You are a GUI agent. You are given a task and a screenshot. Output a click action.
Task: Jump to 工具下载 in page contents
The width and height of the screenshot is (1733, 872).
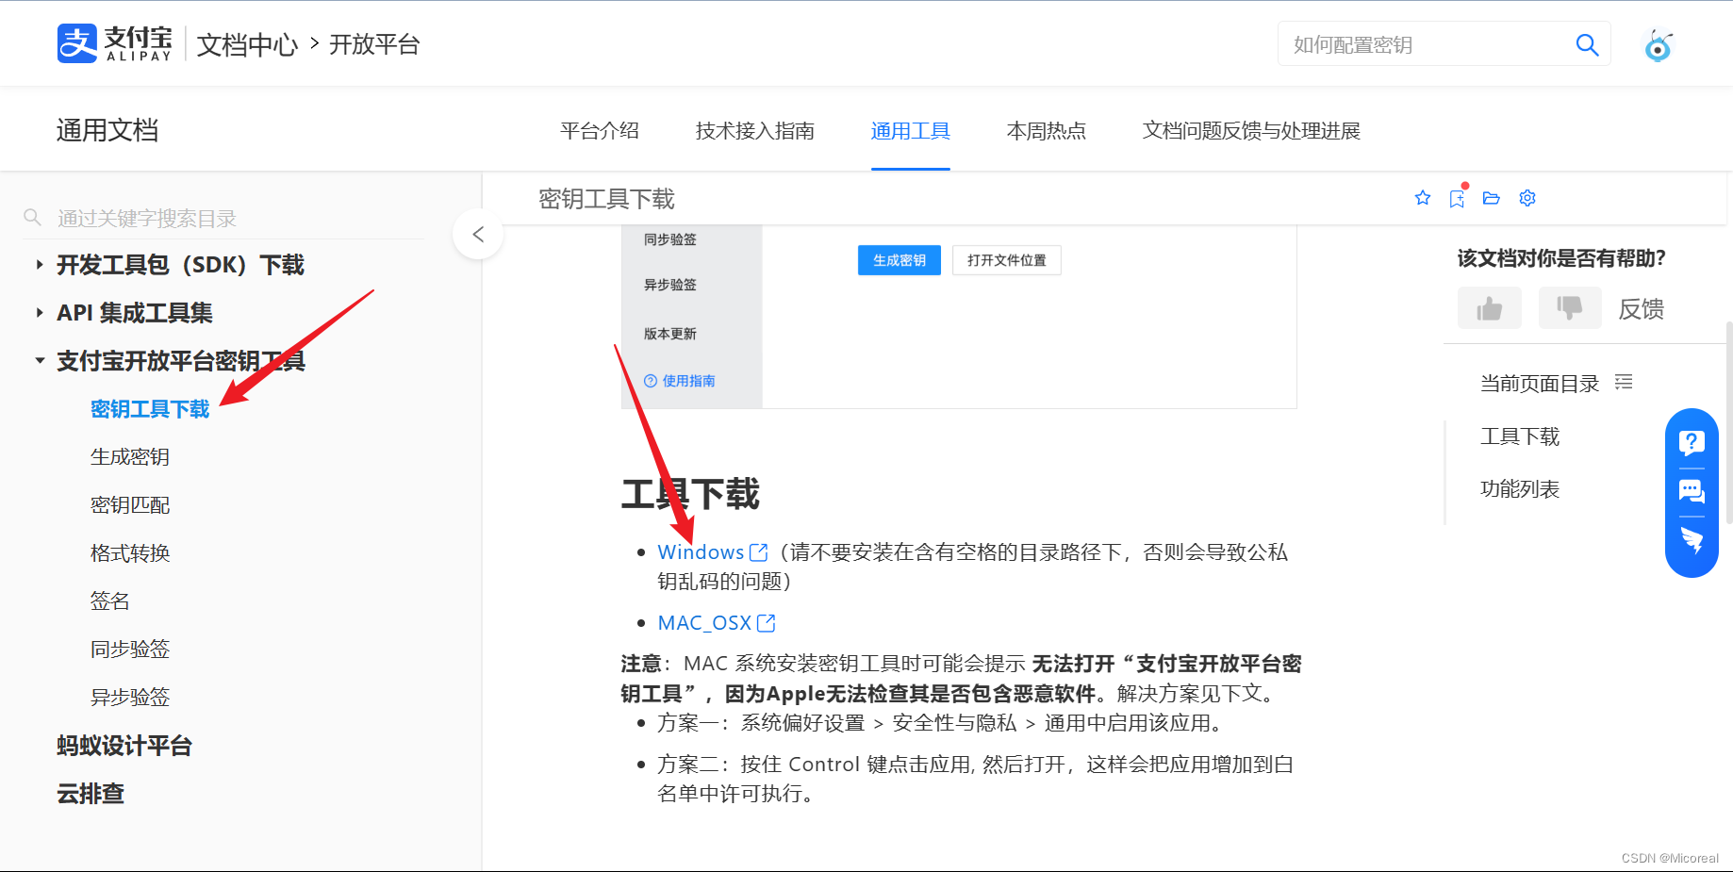1520,436
